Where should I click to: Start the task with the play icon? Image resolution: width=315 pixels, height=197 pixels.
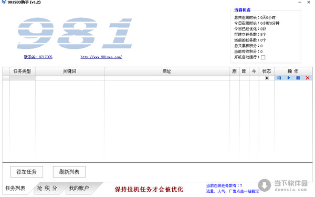289,78
